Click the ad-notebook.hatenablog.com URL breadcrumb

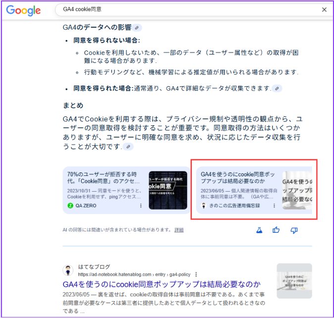click(x=134, y=274)
